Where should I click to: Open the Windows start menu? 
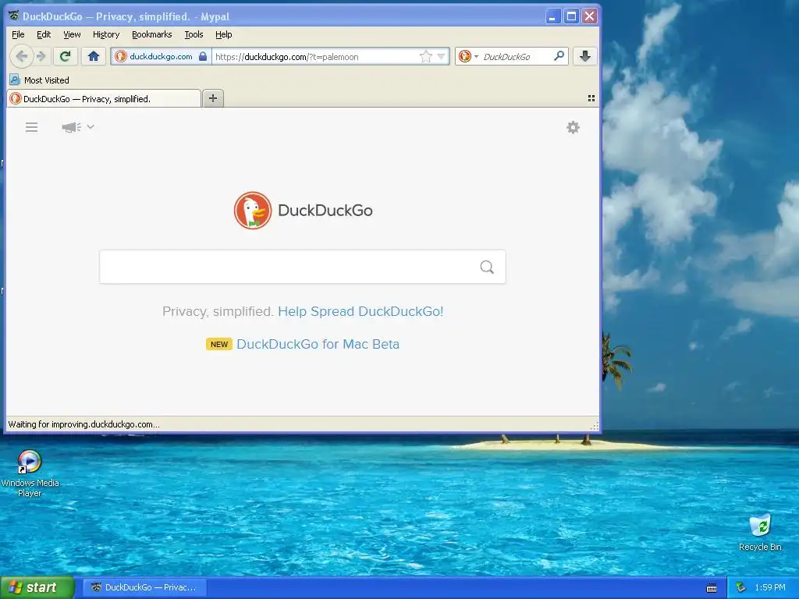point(37,587)
